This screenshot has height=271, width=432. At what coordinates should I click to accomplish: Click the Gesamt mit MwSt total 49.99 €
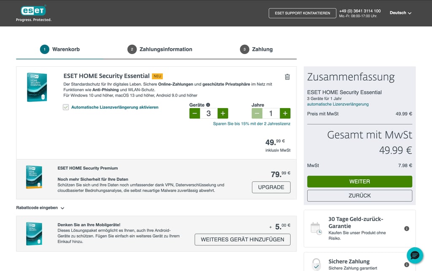point(395,150)
